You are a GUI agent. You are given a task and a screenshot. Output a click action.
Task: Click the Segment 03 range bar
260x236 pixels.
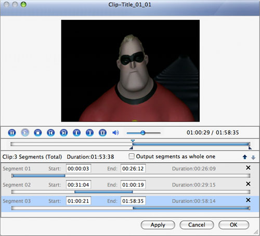pyautogui.click(x=131, y=208)
